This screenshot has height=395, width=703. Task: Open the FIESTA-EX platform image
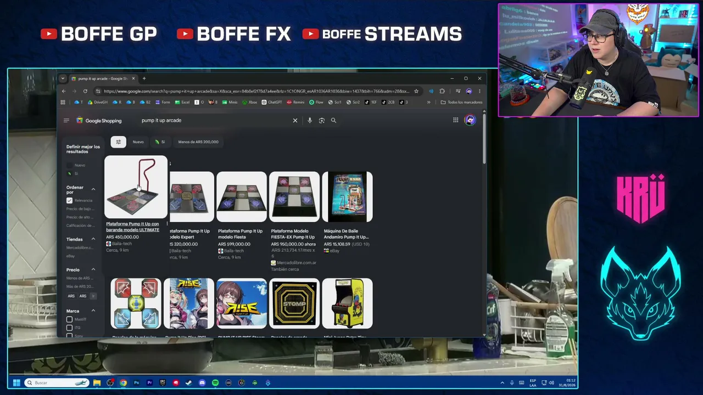pos(294,197)
